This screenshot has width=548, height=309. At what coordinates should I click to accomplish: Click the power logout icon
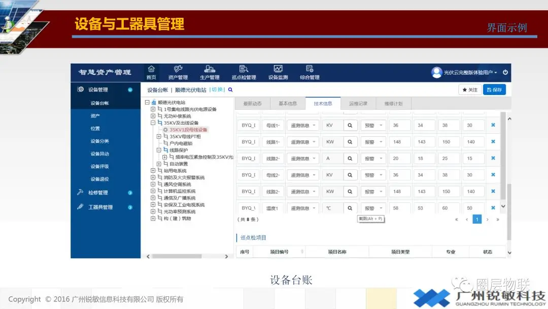(505, 72)
